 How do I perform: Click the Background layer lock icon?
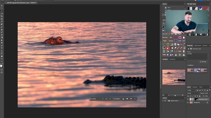pos(207,103)
